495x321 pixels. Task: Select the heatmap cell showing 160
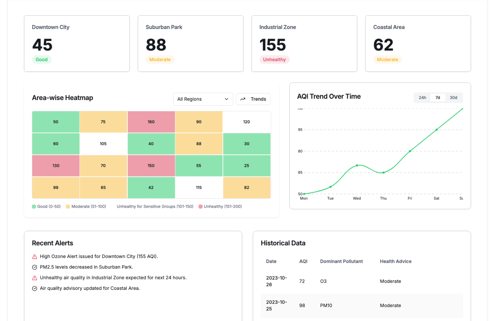[151, 122]
